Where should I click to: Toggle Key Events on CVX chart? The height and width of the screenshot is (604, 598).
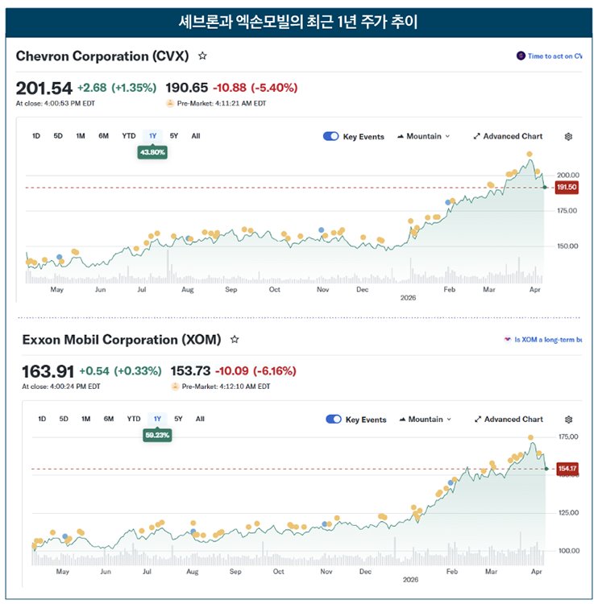point(331,137)
